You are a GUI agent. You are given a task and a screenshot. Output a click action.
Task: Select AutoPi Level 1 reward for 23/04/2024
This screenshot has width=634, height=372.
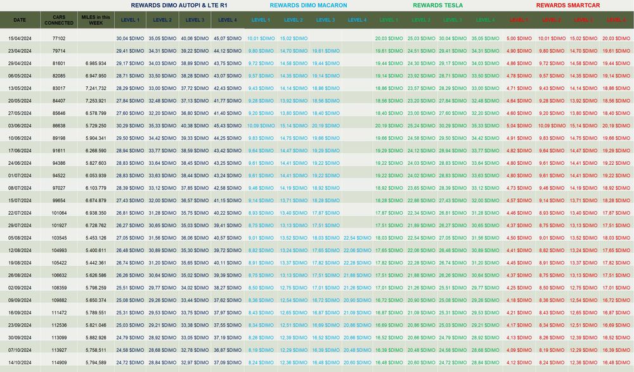[x=130, y=51]
